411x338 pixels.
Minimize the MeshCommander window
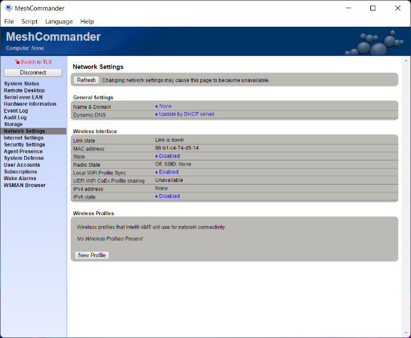tap(349, 8)
